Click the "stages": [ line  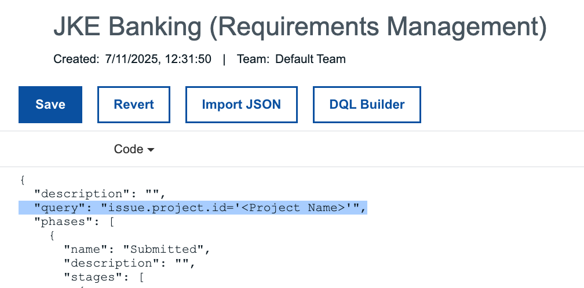[104, 277]
